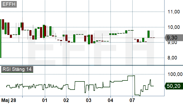This screenshot has height=104, width=183.
Task: Pick the 8,00 price axis label
Action: coord(172,58)
